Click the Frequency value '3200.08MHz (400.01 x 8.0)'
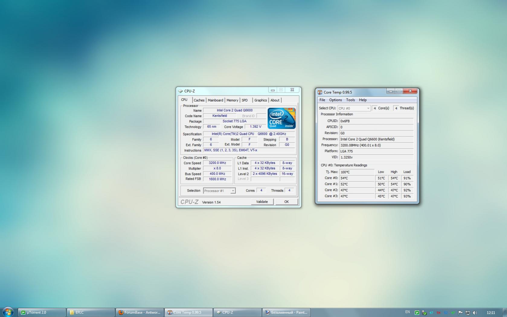 tap(376, 145)
